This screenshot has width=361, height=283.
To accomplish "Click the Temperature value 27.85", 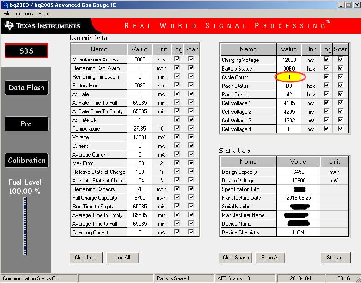I will tap(140, 129).
